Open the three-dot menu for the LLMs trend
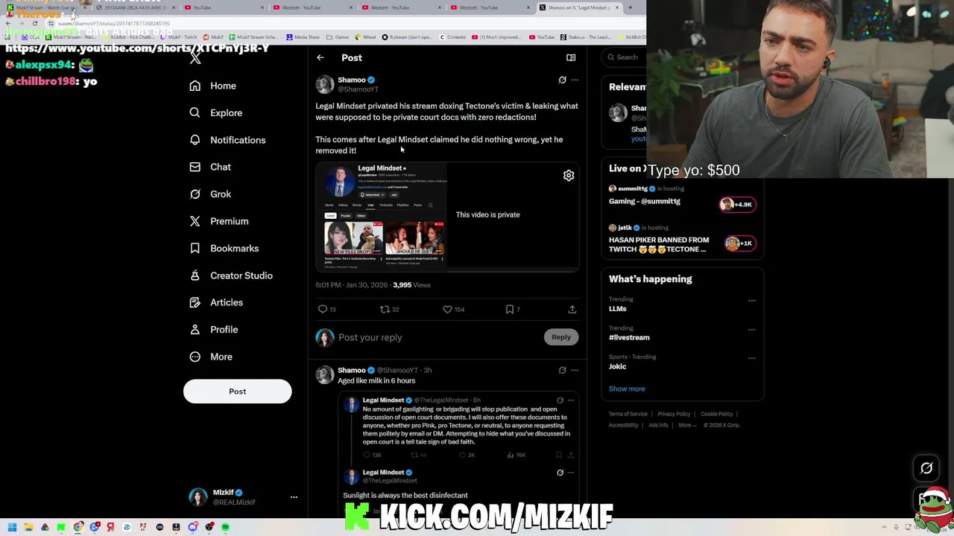The height and width of the screenshot is (536, 954). point(751,301)
